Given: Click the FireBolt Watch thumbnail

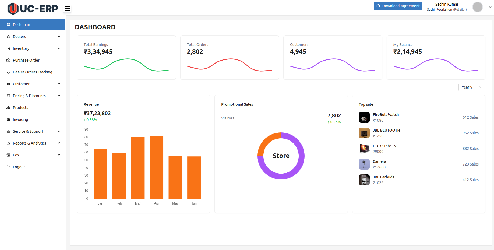Looking at the screenshot, I should click(x=364, y=117).
